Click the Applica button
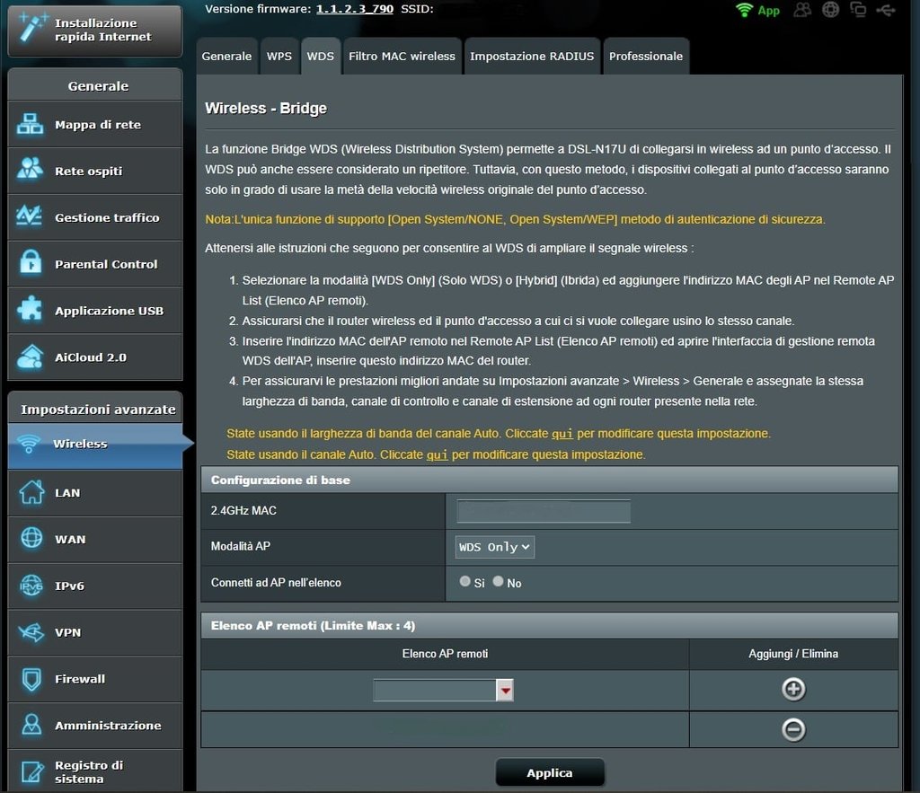920x793 pixels. click(550, 772)
